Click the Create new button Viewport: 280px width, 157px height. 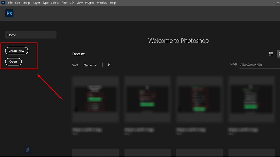[x=16, y=51]
